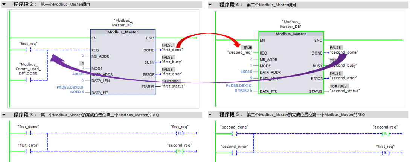This screenshot has height=162, width=410.
Task: Select the "first_error" contact in network 3
Action: (29, 151)
